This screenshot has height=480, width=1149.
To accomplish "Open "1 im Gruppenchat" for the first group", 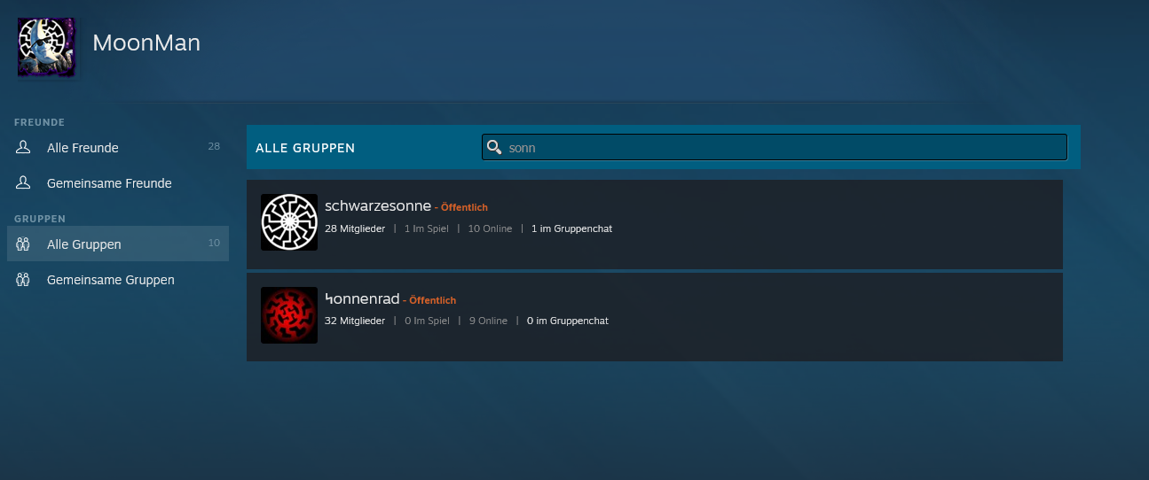I will [571, 228].
